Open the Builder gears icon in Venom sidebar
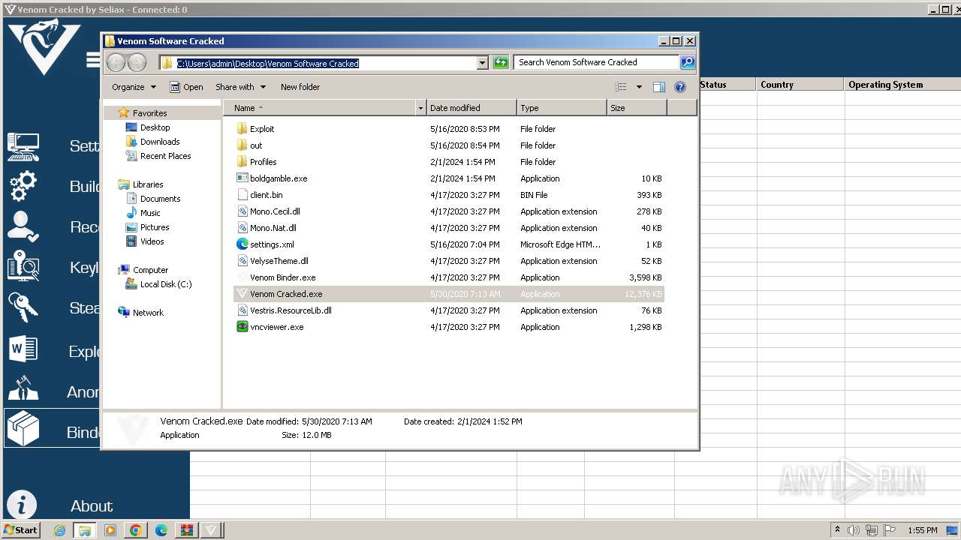Viewport: 961px width, 540px height. tap(23, 186)
